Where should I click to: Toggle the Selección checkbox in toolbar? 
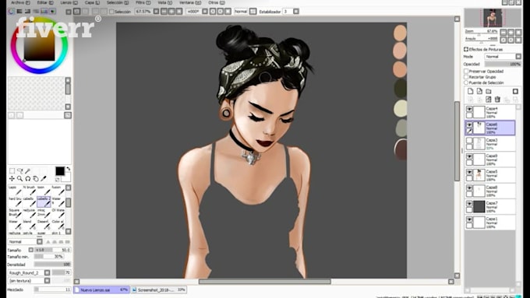click(111, 12)
